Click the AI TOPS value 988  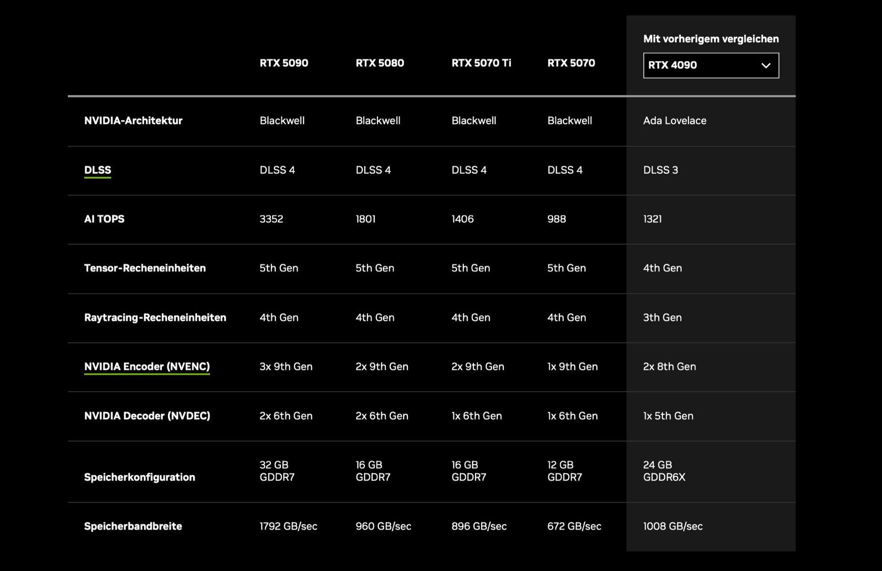[x=556, y=219]
